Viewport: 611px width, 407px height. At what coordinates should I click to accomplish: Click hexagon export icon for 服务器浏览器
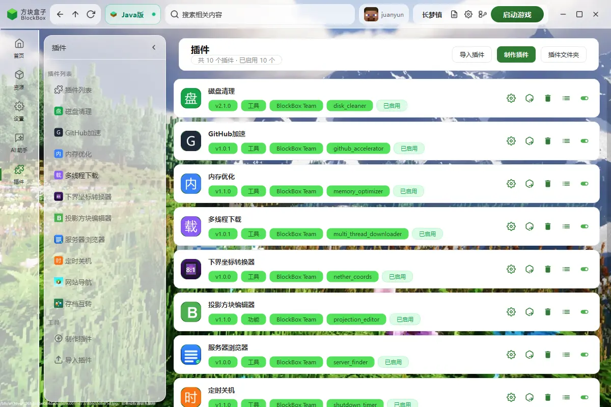point(530,355)
